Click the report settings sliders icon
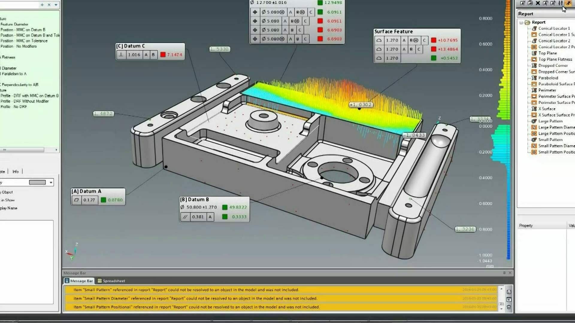The width and height of the screenshot is (575, 323). 561,3
